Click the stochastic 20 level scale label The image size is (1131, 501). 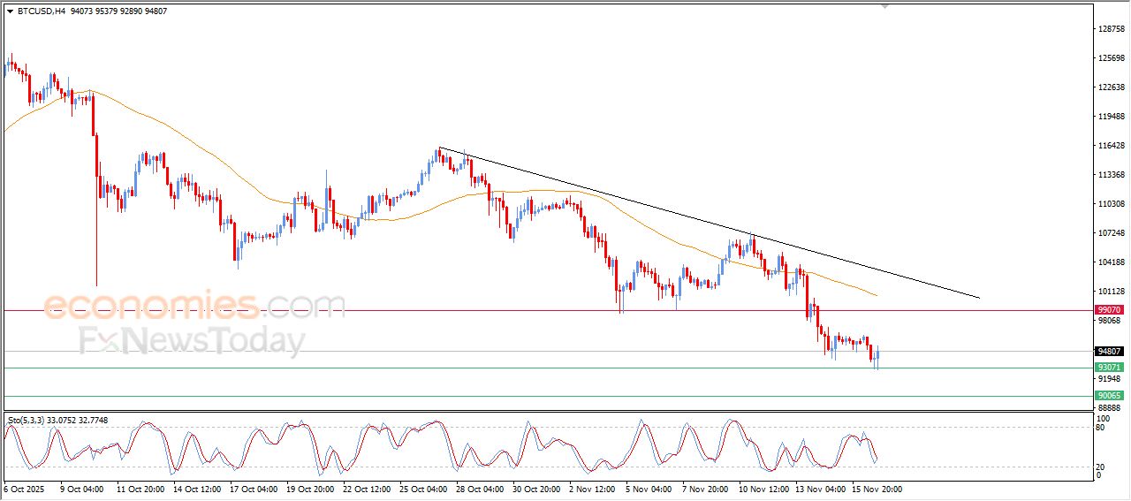[x=1101, y=467]
